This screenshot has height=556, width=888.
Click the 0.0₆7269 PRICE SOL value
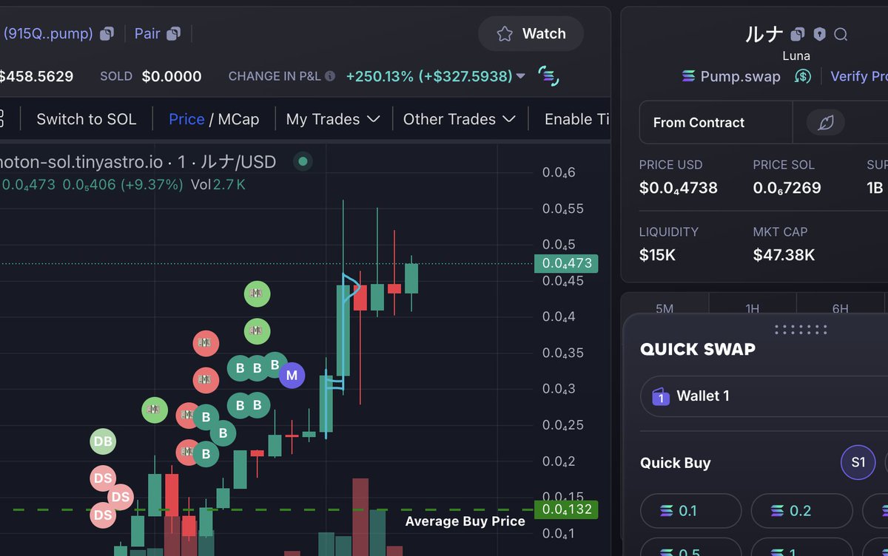787,188
